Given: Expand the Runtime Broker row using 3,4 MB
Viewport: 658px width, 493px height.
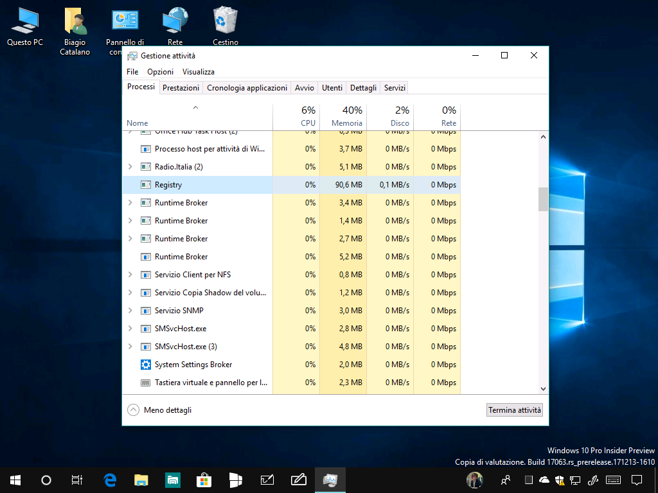Looking at the screenshot, I should pyautogui.click(x=130, y=203).
